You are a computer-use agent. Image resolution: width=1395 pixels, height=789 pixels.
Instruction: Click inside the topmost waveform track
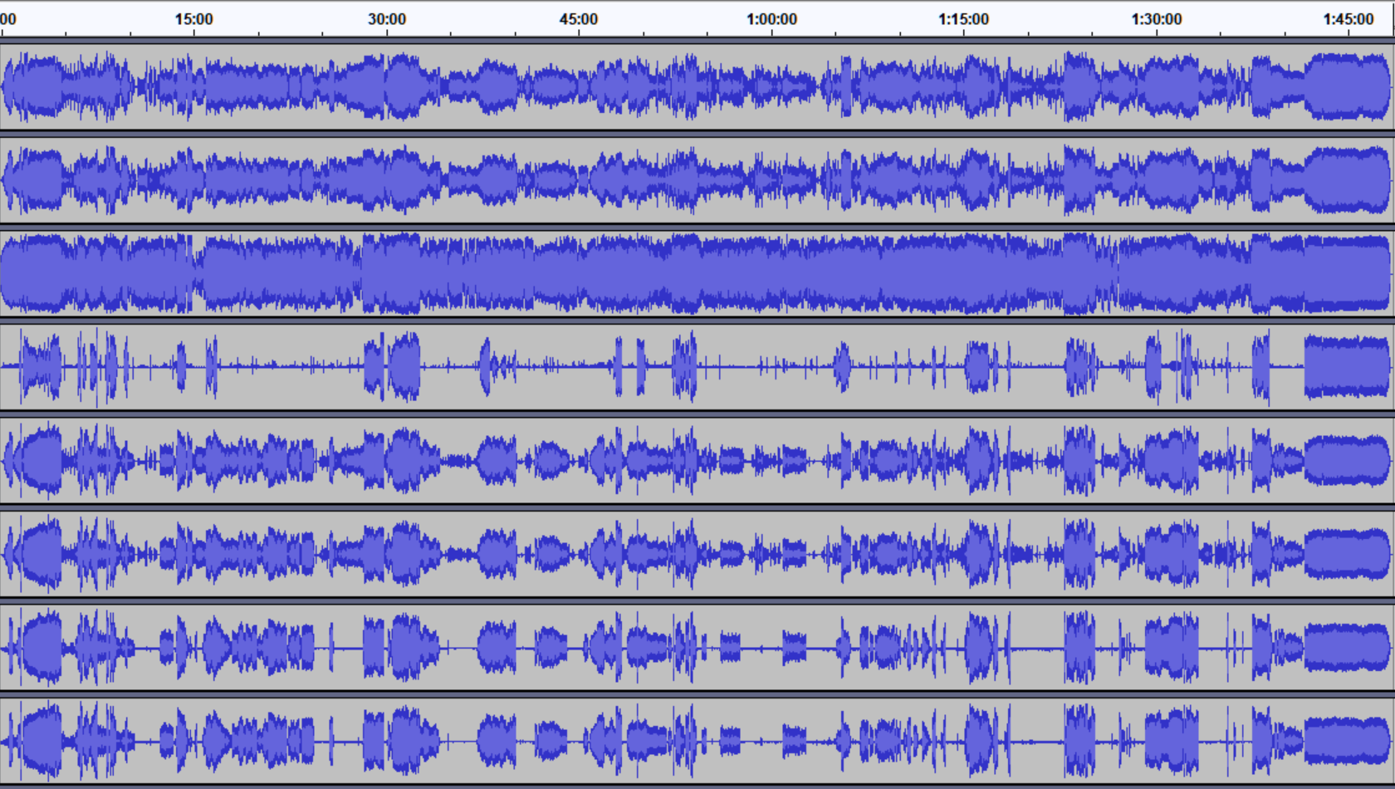tap(697, 86)
